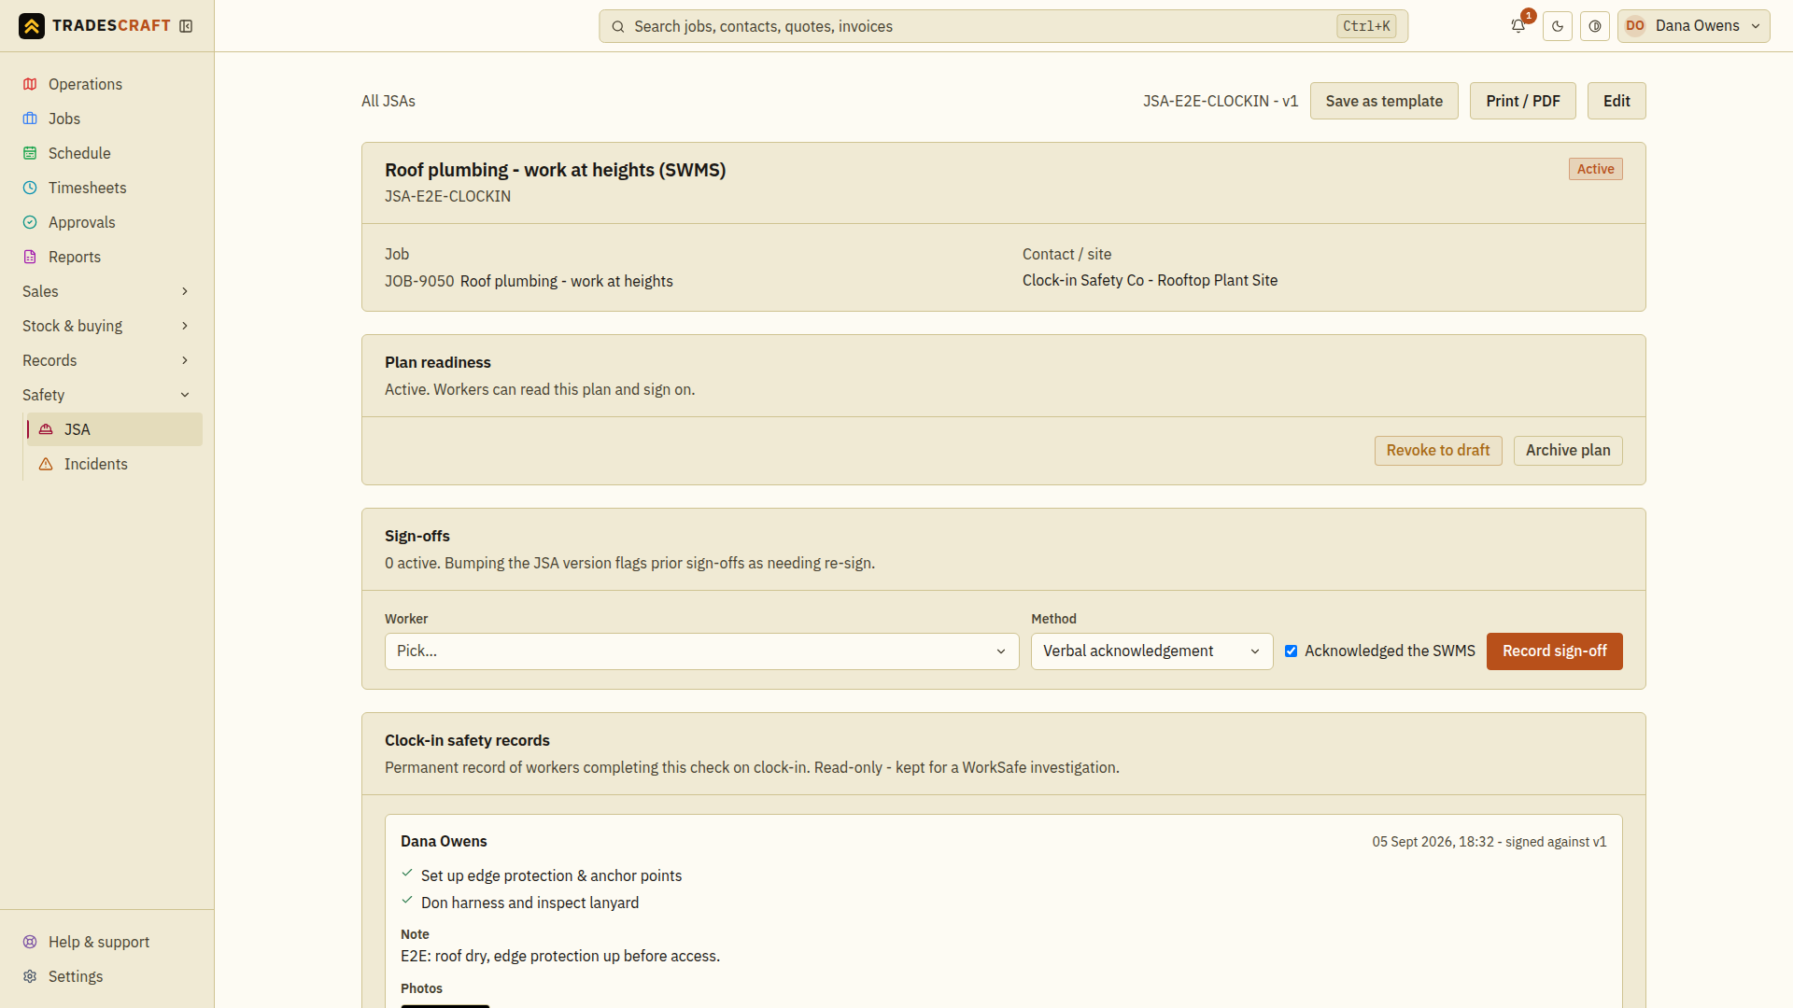Edit this JSA
1793x1008 pixels.
pos(1617,101)
